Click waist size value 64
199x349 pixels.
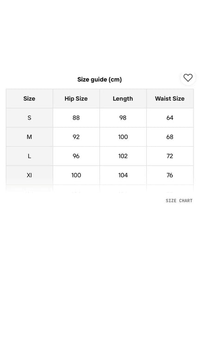[x=170, y=118]
